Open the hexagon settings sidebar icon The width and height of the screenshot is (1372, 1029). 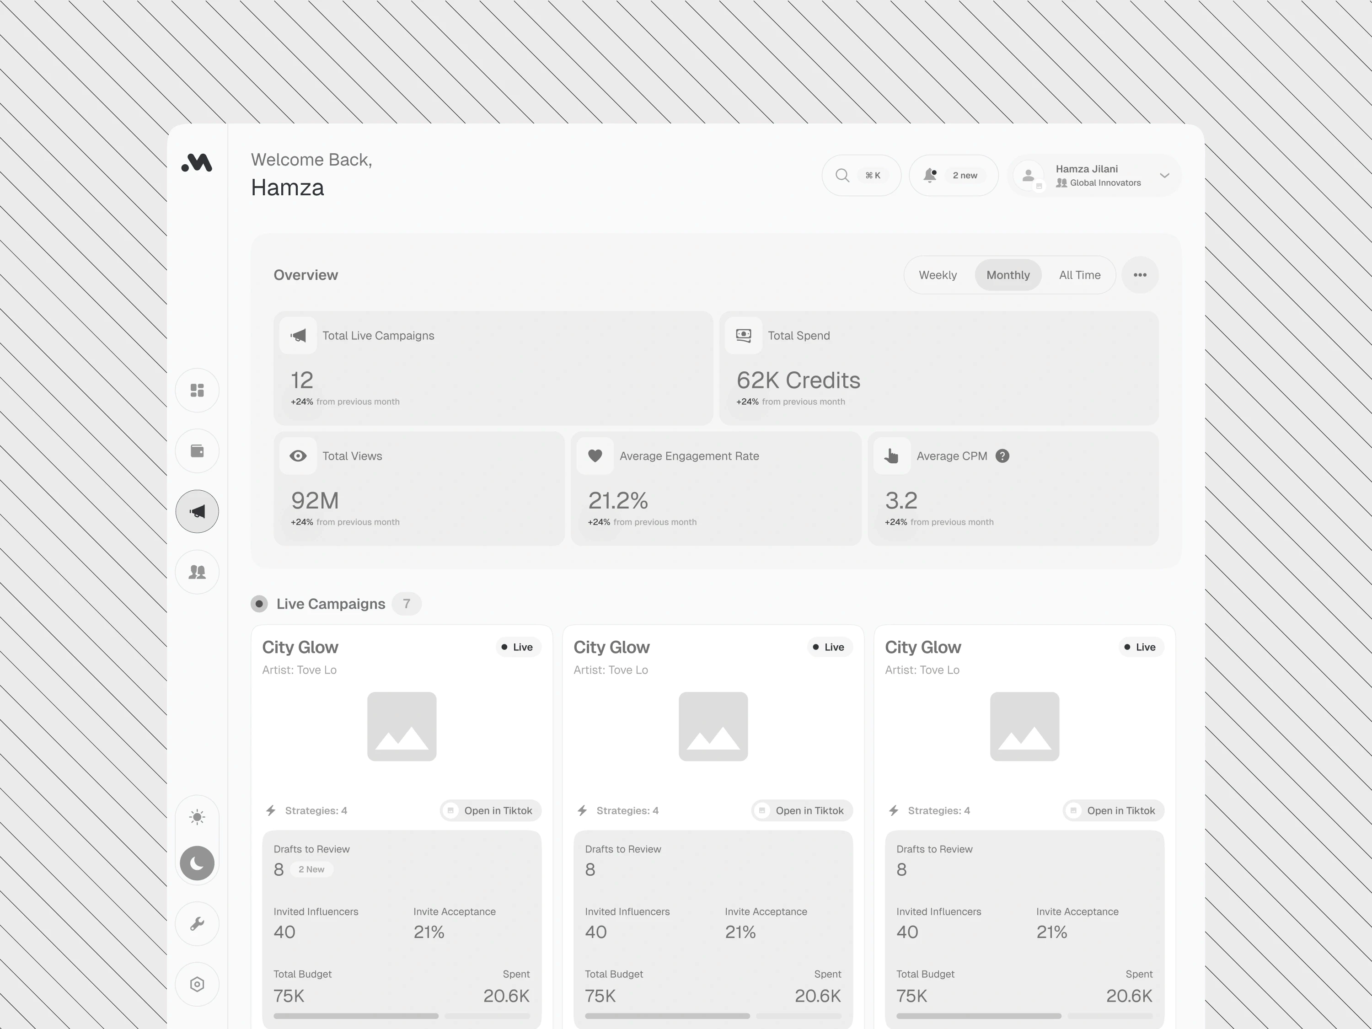197,984
